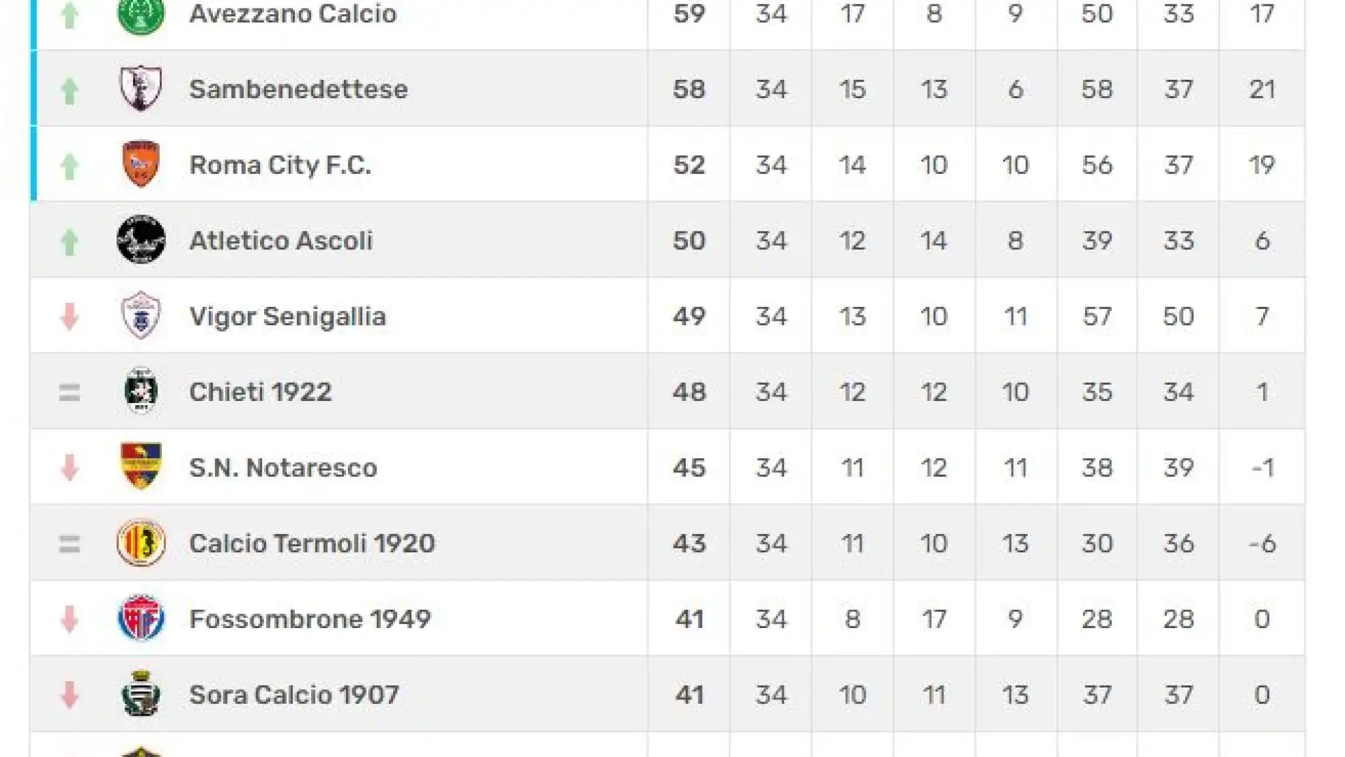Screen dimensions: 1345x757
Task: Open the Fossombrone 1949 team name
Action: (x=310, y=619)
